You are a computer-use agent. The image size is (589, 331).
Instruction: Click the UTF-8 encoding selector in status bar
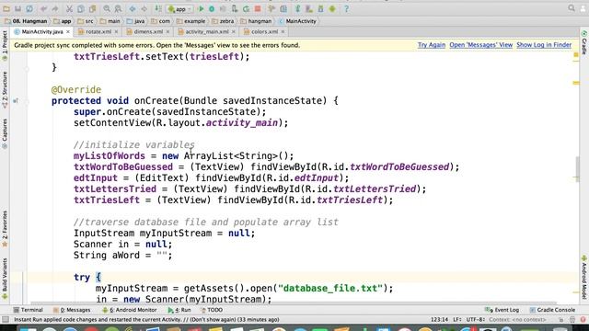[476, 320]
